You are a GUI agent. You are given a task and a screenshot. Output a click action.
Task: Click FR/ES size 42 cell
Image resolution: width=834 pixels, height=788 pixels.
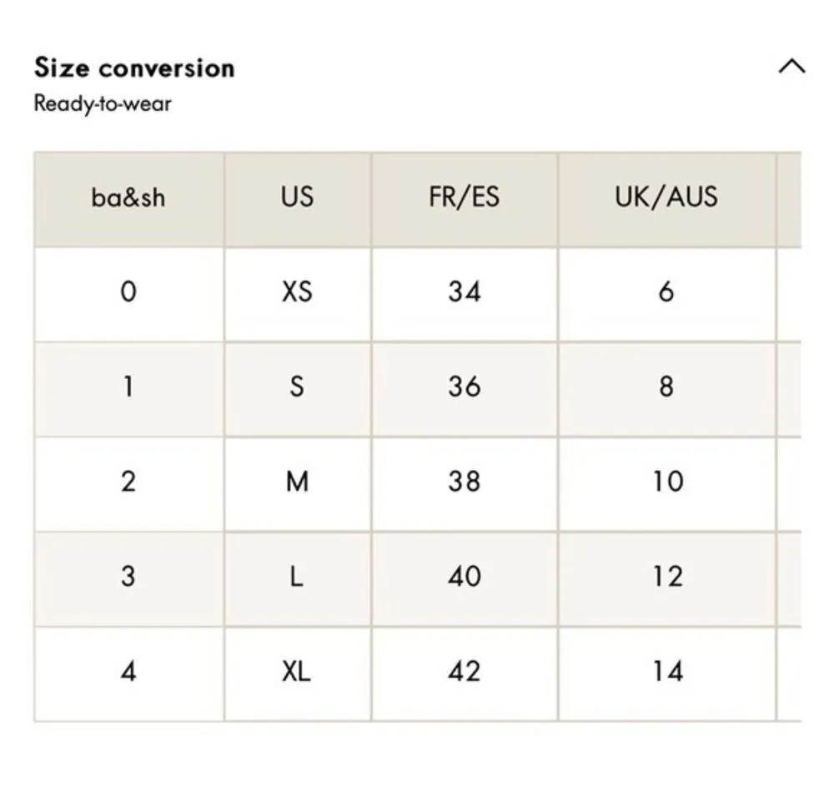[464, 672]
